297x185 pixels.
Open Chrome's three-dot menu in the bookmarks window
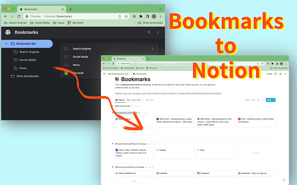pyautogui.click(x=160, y=17)
